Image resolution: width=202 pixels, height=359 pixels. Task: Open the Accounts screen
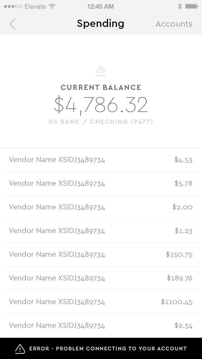click(x=174, y=24)
